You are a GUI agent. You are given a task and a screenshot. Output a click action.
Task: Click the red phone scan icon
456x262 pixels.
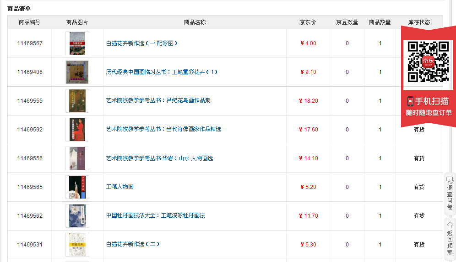click(411, 101)
